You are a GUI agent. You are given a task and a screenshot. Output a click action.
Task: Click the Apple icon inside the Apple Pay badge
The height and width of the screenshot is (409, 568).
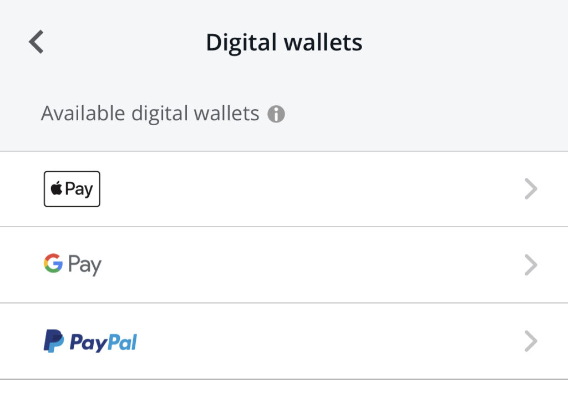click(55, 188)
